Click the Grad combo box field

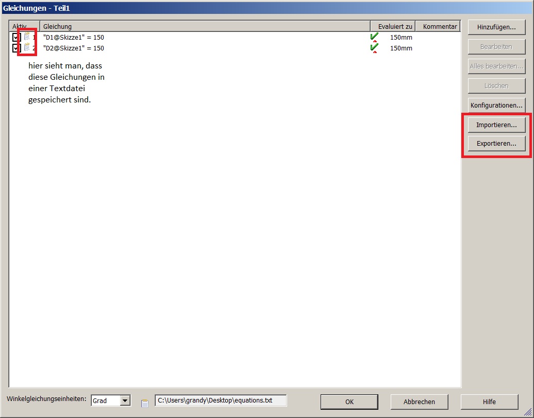click(111, 400)
